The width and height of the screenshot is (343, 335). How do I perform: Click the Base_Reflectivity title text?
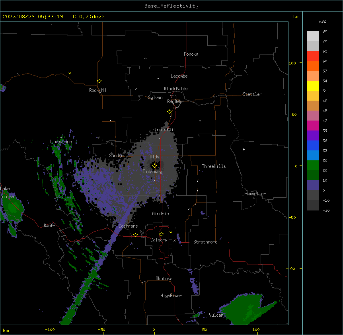[x=171, y=6]
